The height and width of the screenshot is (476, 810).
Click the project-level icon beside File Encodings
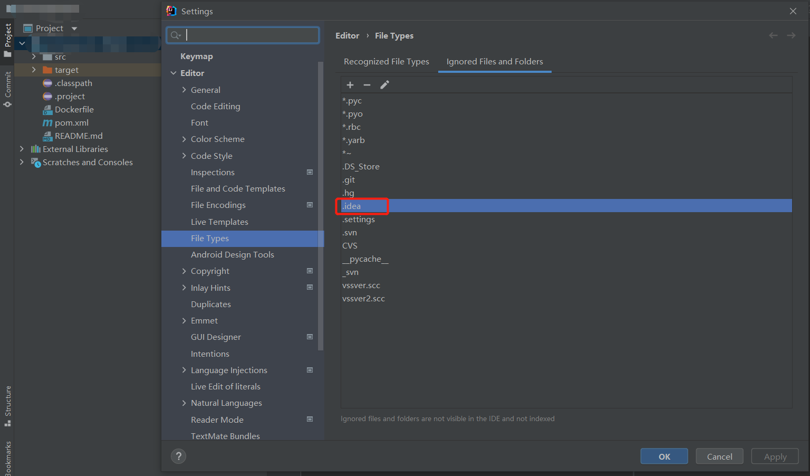point(310,205)
